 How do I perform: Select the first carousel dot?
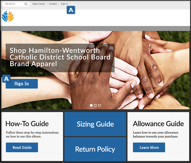click(x=91, y=105)
